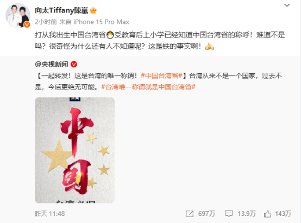Open the 向太Tiffany陳嵐 username link
Image resolution: width=301 pixels, height=223 pixels.
61,10
